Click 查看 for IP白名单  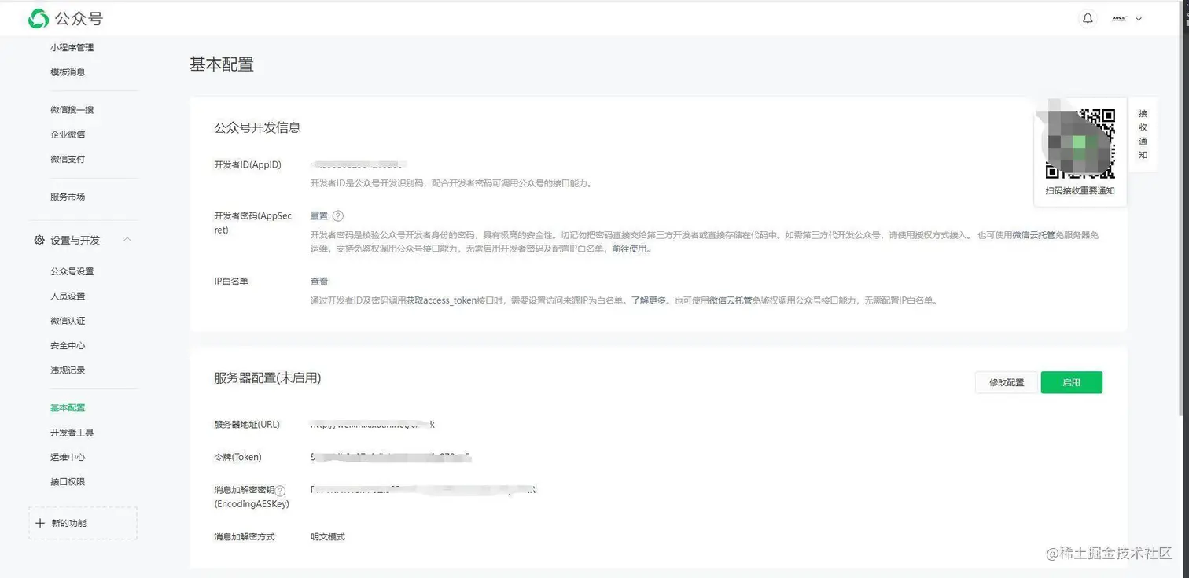pos(319,281)
